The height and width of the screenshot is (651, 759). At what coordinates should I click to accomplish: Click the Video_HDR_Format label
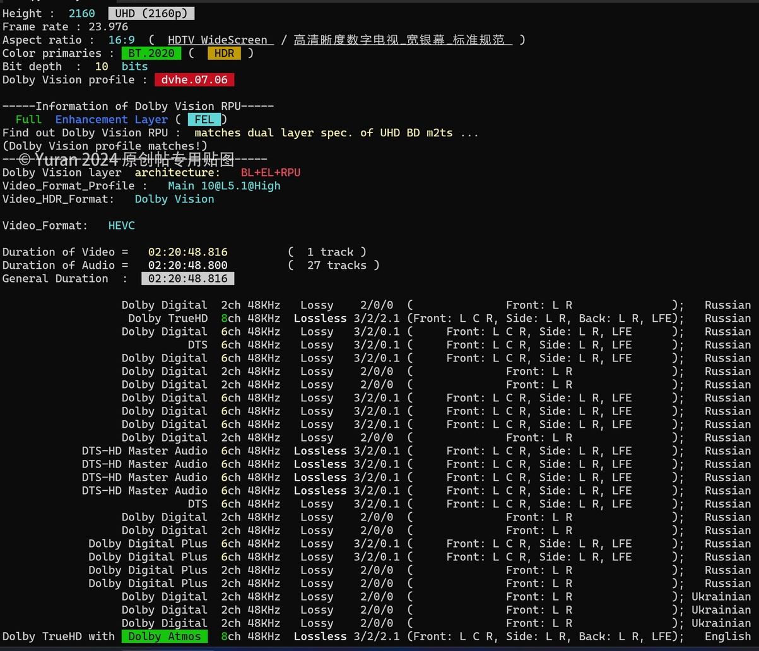[59, 199]
